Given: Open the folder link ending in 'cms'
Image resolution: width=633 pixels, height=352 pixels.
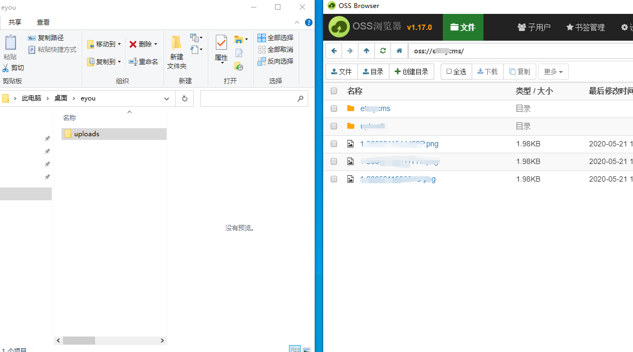Looking at the screenshot, I should (376, 108).
